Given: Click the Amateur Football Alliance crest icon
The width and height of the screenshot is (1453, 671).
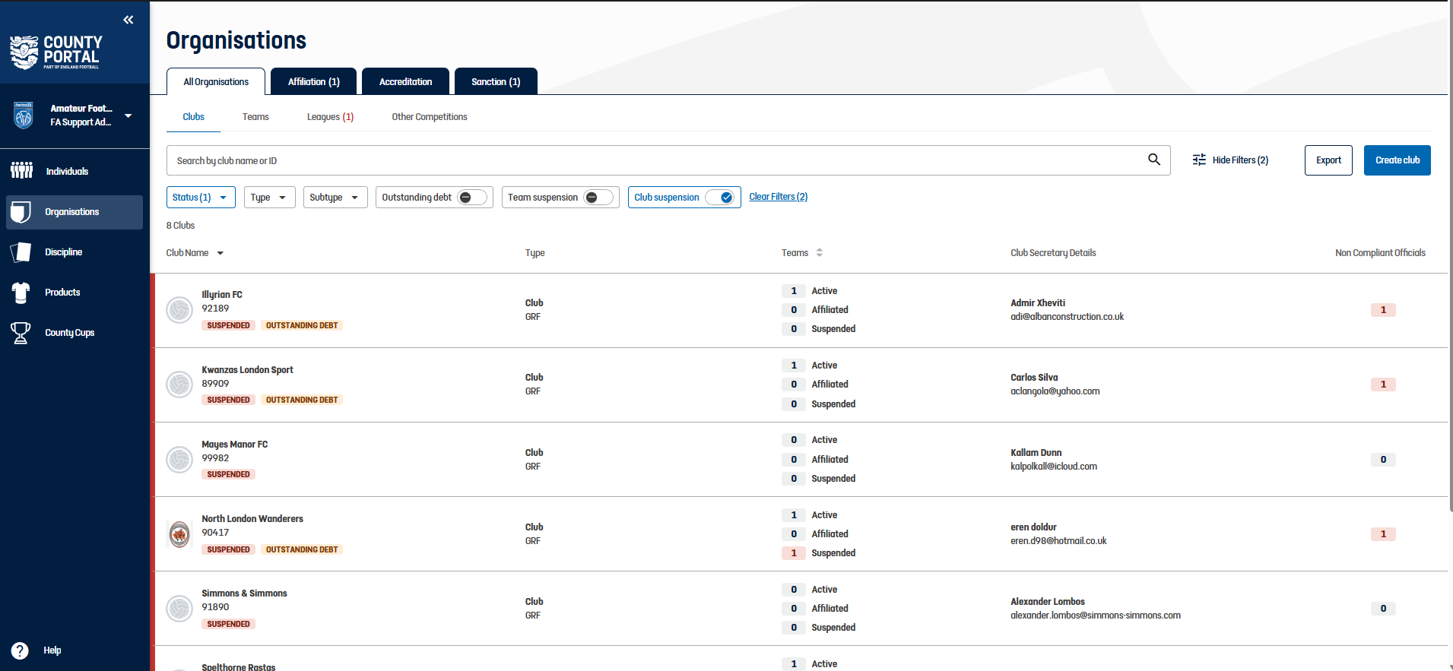Looking at the screenshot, I should pyautogui.click(x=24, y=116).
